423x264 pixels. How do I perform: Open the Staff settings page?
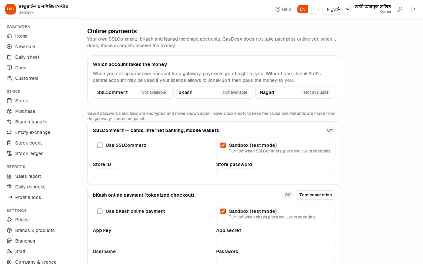20,251
